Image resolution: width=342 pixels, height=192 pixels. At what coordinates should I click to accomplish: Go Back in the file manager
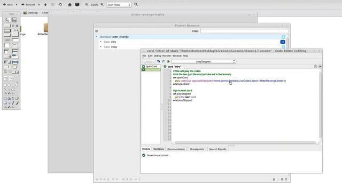point(7,5)
